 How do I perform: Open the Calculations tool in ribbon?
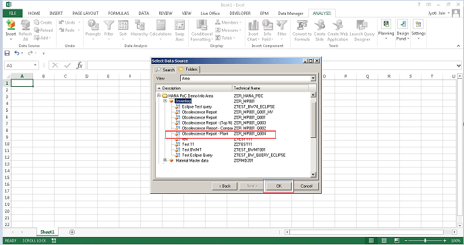[x=161, y=30]
